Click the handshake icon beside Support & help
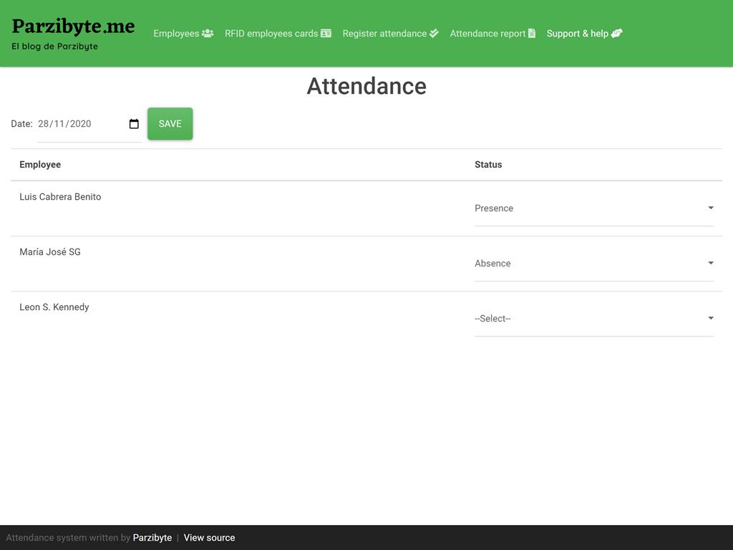The height and width of the screenshot is (550, 733). coord(616,33)
